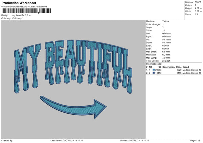Click the light blue color swatch in stop 1
Image resolution: width=203 pixels, height=143 pixels.
coord(154,70)
